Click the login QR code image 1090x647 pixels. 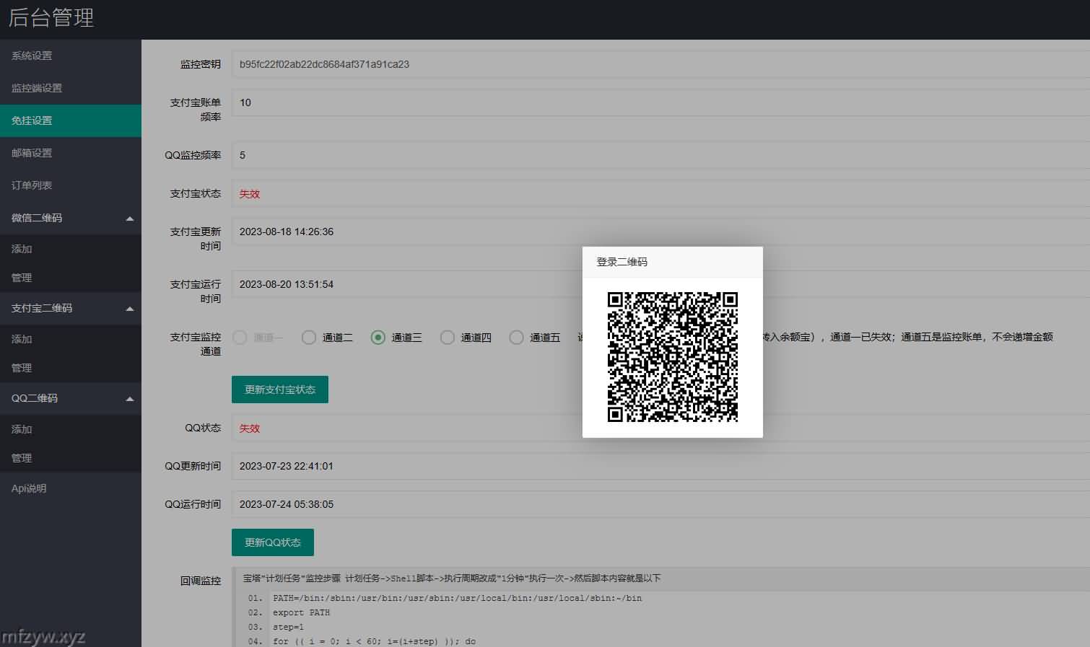click(672, 356)
